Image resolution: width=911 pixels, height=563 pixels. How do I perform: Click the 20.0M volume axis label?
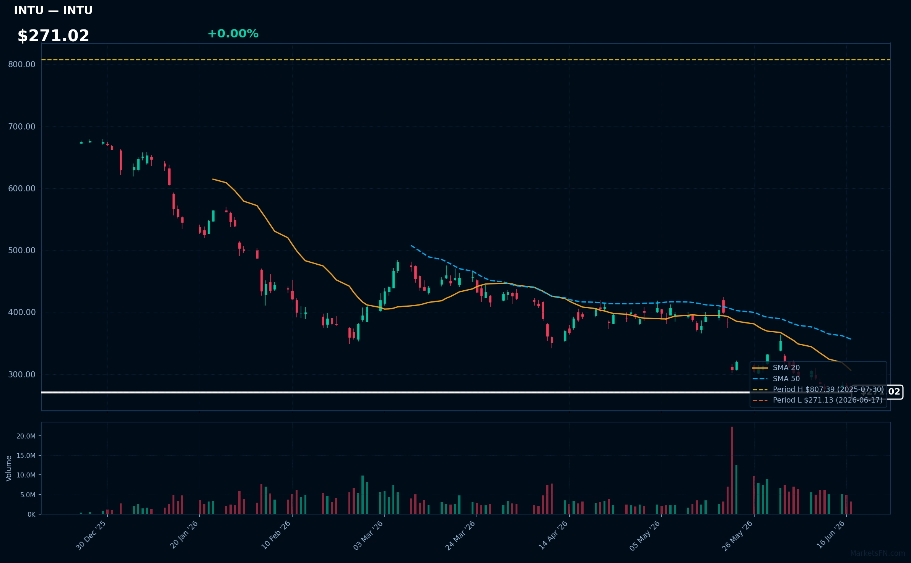26,436
